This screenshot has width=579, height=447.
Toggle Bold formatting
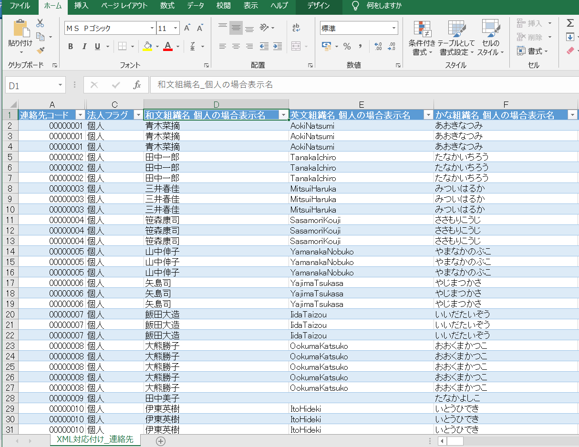point(71,46)
